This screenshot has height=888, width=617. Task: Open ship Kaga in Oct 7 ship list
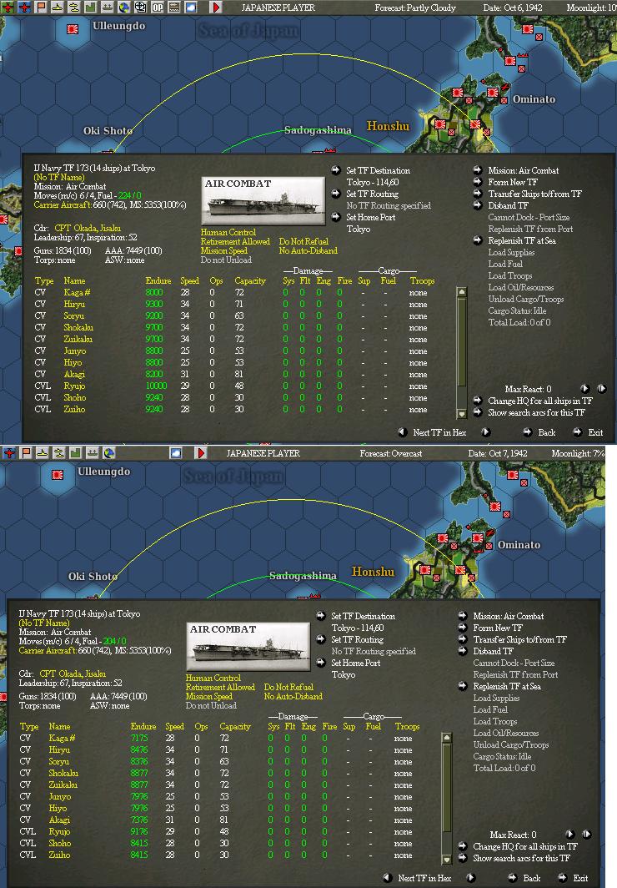pos(63,738)
